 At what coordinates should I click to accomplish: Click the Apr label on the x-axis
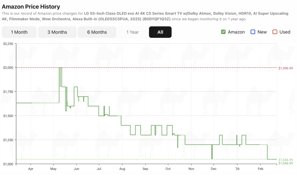coord(31,169)
